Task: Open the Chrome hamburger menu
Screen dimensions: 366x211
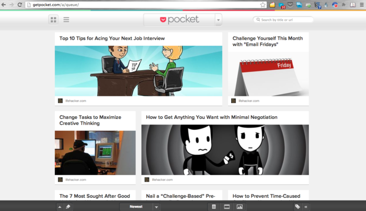Action: [361, 5]
